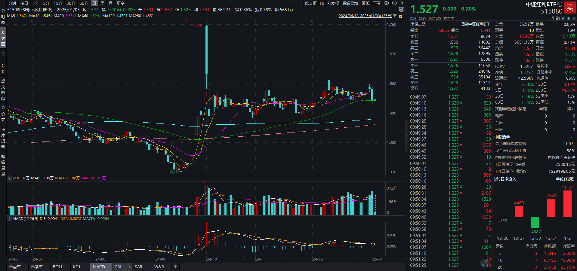The width and height of the screenshot is (577, 271).
Task: Click the F9 button in the toolbar
Action: [x=322, y=3]
